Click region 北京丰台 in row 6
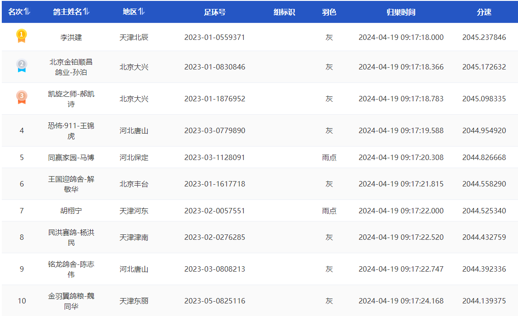518x316 pixels. click(134, 184)
